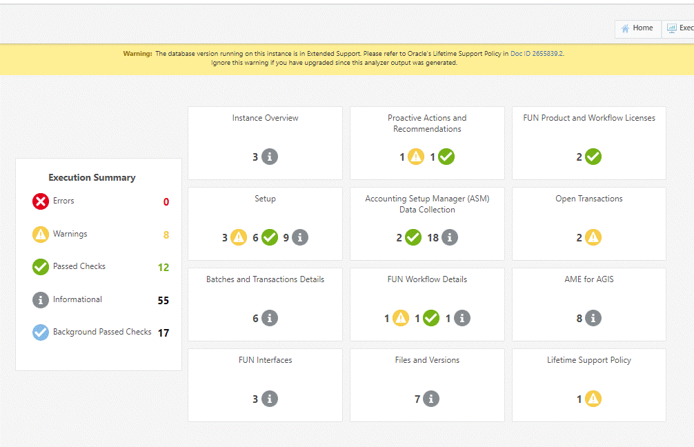694x447 pixels.
Task: Open the Home menu item
Action: click(636, 28)
